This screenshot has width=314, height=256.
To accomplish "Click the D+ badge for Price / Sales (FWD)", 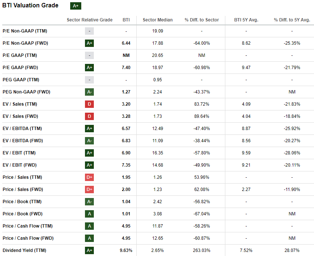I will point(89,190).
